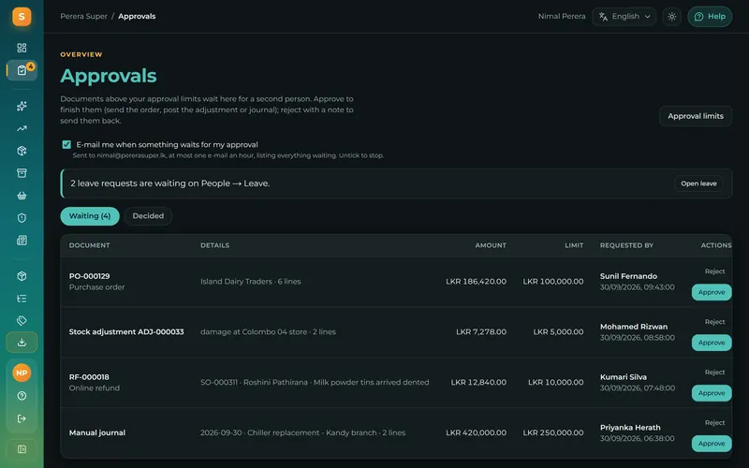
Task: Click the question mark icon in sidebar
Action: tap(22, 396)
